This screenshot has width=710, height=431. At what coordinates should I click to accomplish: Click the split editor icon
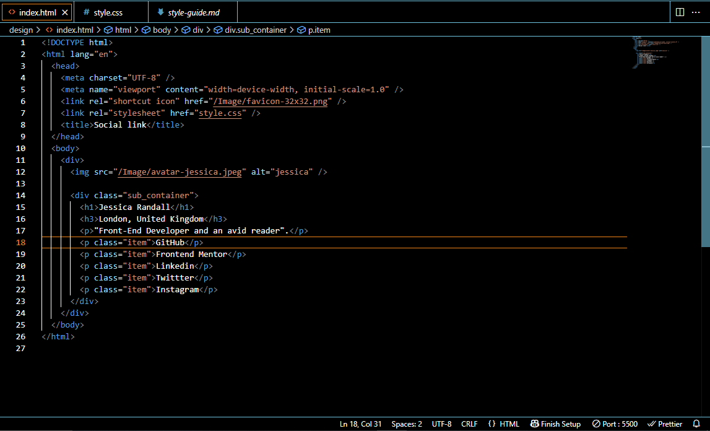point(680,12)
